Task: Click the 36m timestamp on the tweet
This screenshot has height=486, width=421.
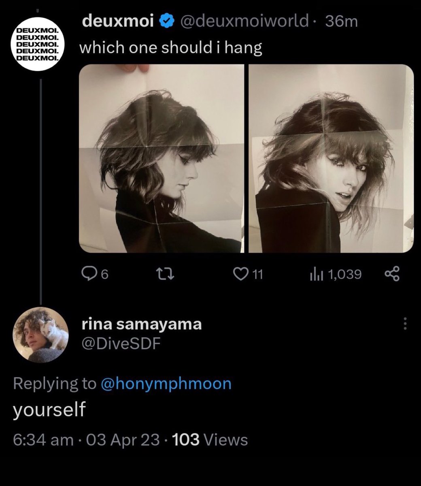Action: pos(341,21)
